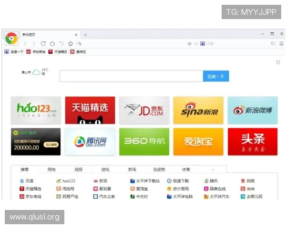
Task: Open favorites star in toolbar
Action: tap(71, 43)
